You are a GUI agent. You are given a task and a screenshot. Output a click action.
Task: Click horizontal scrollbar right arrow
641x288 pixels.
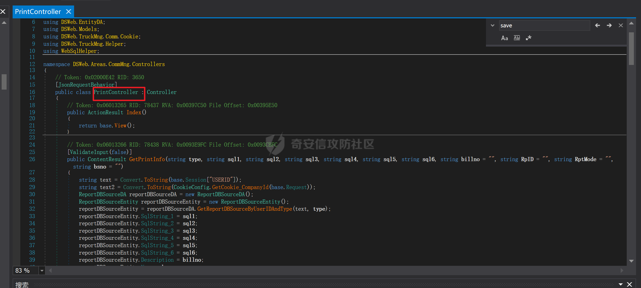(622, 270)
